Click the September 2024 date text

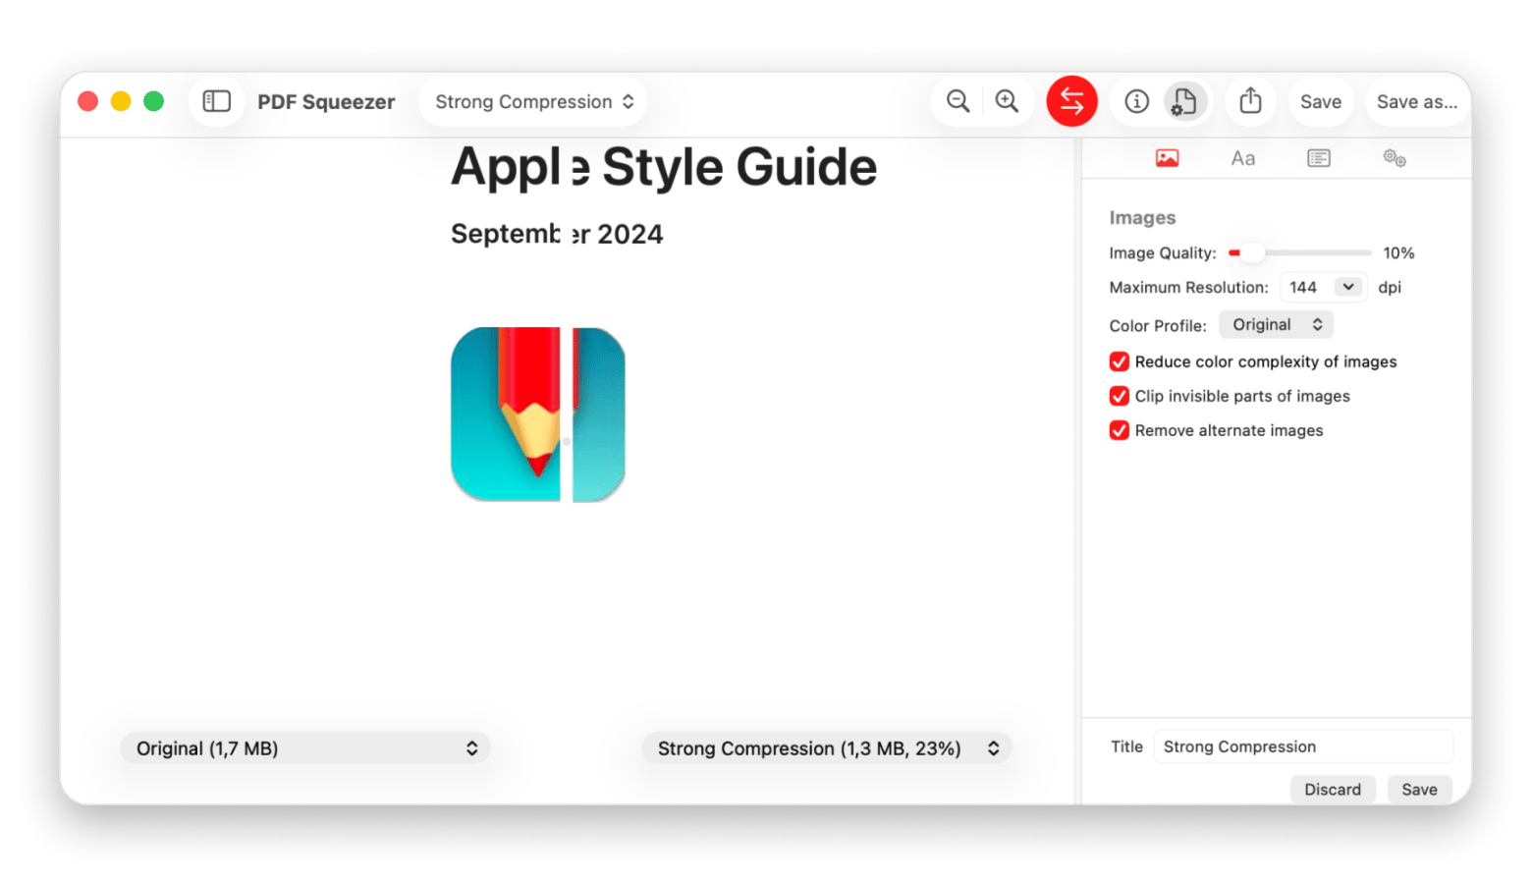(x=557, y=234)
